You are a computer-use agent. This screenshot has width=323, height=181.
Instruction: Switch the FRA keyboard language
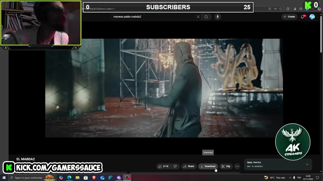299,178
